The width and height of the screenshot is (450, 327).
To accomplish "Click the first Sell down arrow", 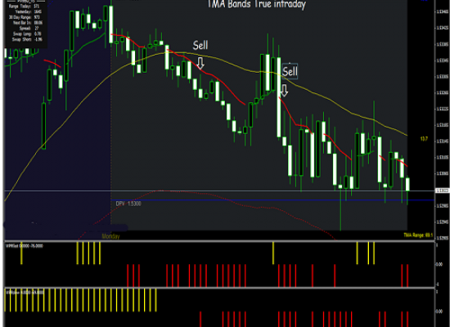I will (x=200, y=64).
